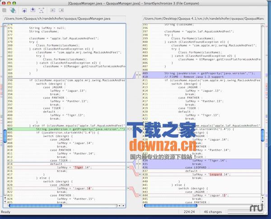This screenshot has width=271, height=219.
Task: Click the arrow gutter button beside left line 415
Action: (128, 168)
